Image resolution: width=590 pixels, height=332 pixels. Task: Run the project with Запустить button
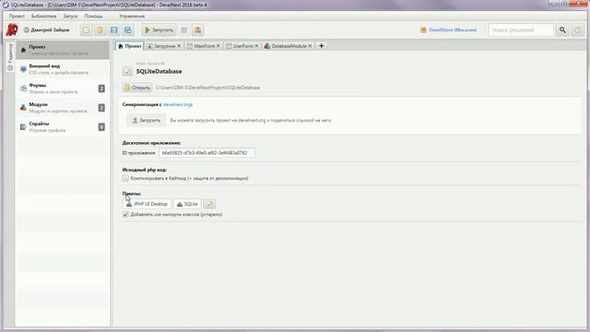159,30
